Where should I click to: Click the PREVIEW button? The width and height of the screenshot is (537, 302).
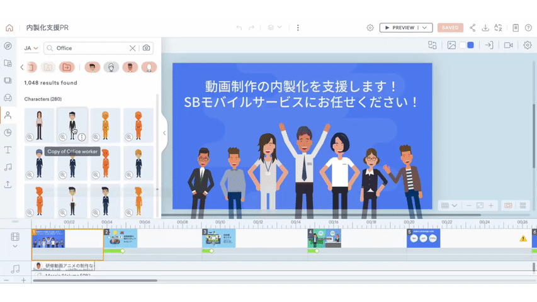pos(400,28)
